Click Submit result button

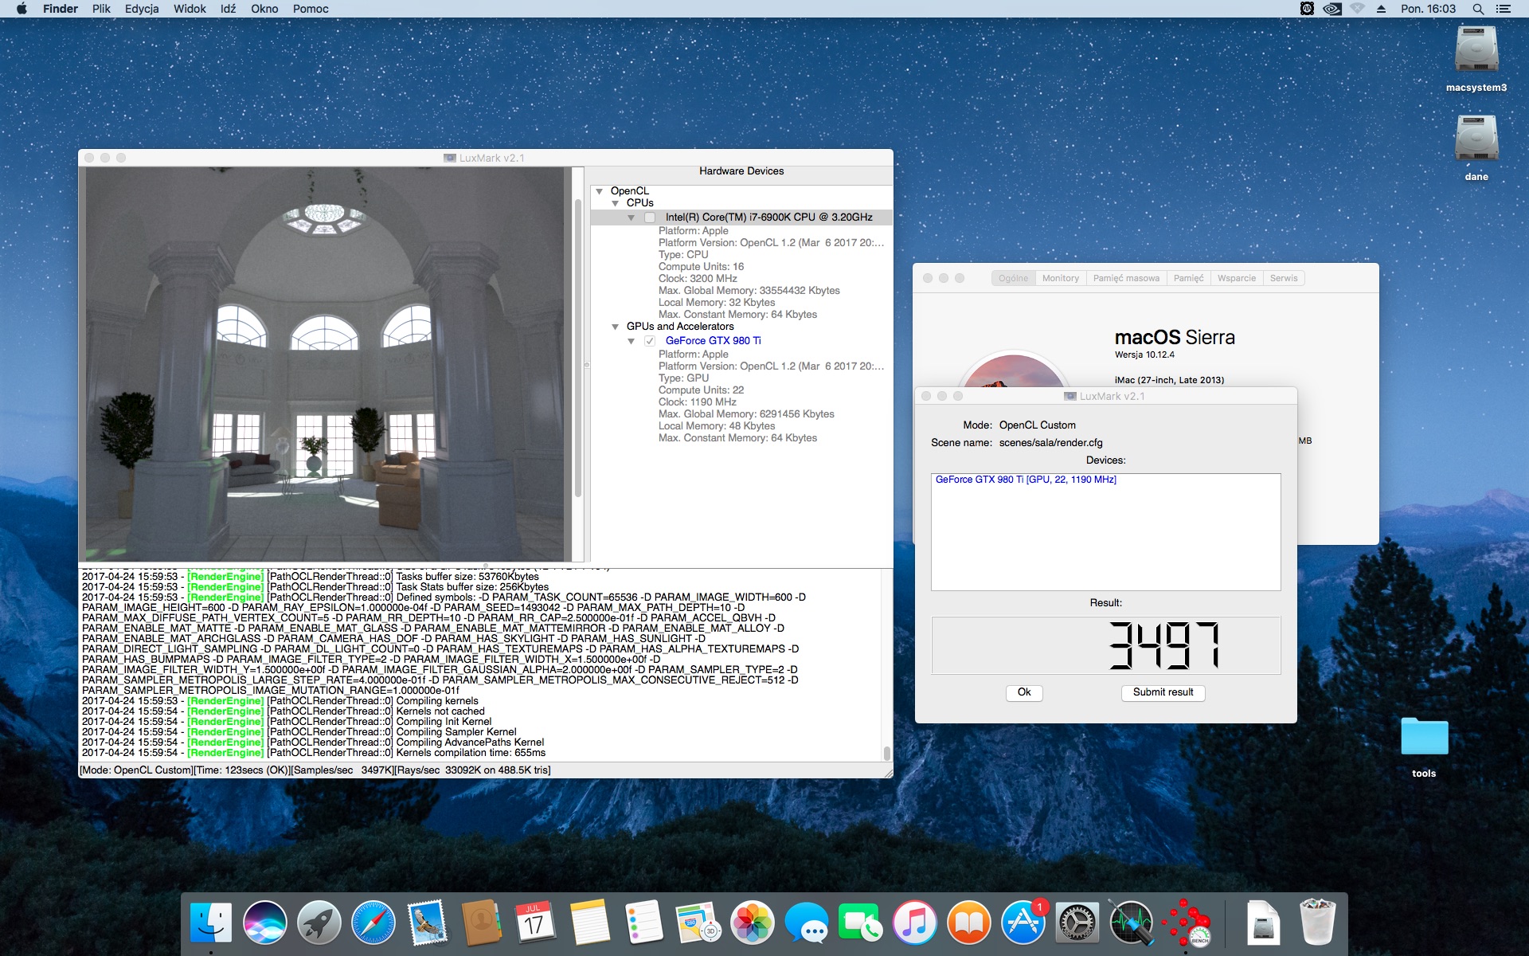click(1163, 692)
